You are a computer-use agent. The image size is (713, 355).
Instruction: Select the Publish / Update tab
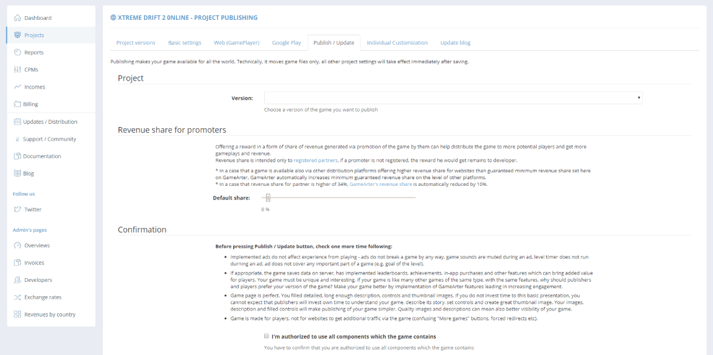point(334,43)
